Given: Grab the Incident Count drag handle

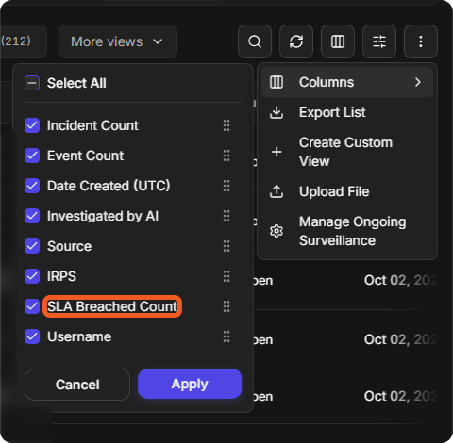Looking at the screenshot, I should (x=226, y=125).
